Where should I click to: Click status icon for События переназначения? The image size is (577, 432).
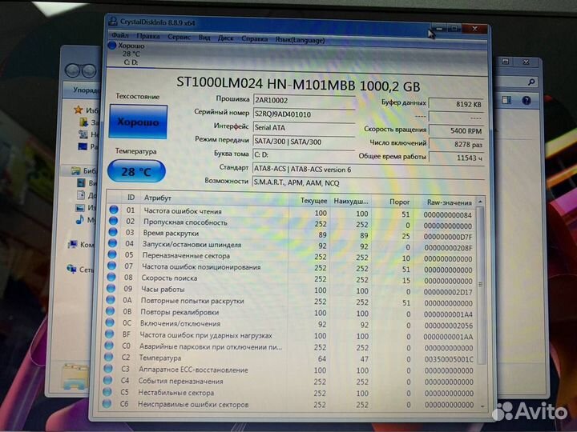[108, 380]
